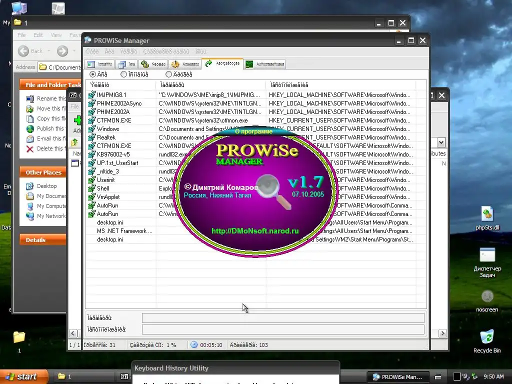Click the Ìåñòîïîëîæåíèå input field
This screenshot has width=512, height=384.
coord(283,329)
